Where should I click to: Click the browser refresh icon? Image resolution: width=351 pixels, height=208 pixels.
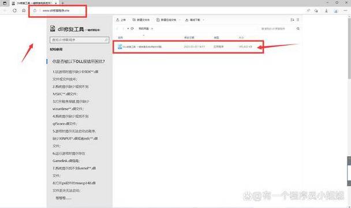(14, 10)
